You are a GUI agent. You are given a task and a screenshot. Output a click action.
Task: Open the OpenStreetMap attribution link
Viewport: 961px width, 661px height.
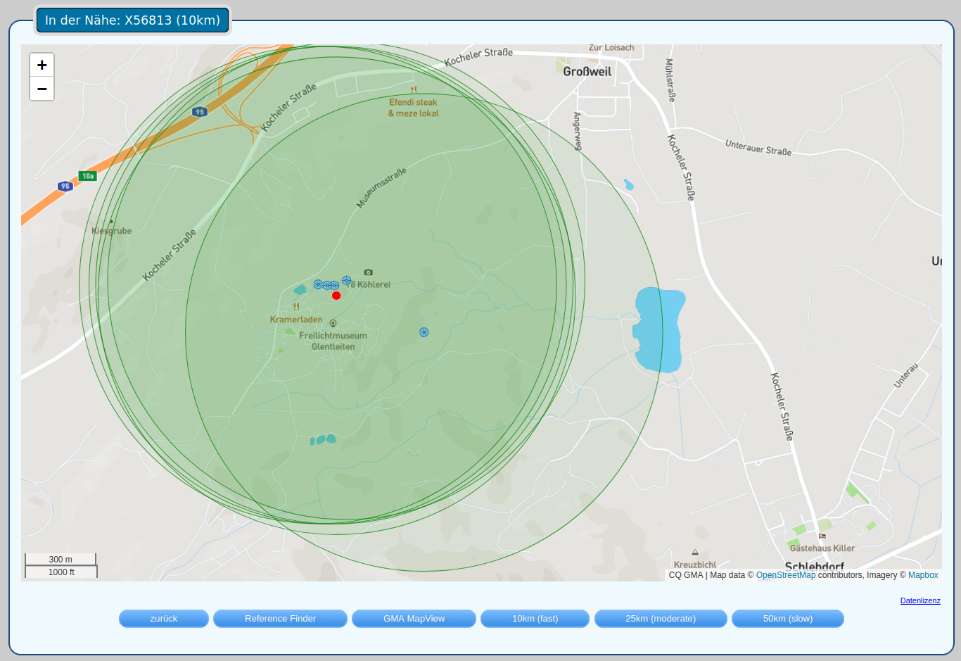pos(785,575)
